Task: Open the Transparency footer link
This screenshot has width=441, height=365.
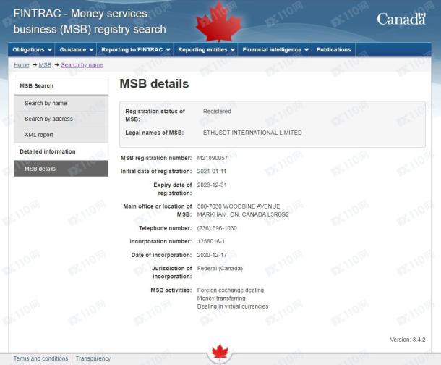Action: pyautogui.click(x=93, y=358)
